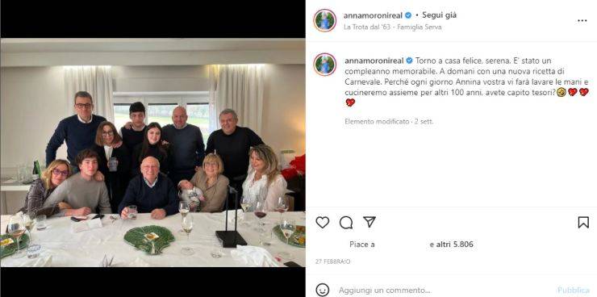Click the header profile avatar
The width and height of the screenshot is (597, 297).
325,20
